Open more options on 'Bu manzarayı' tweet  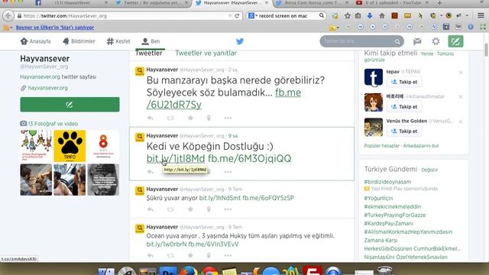click(x=228, y=118)
